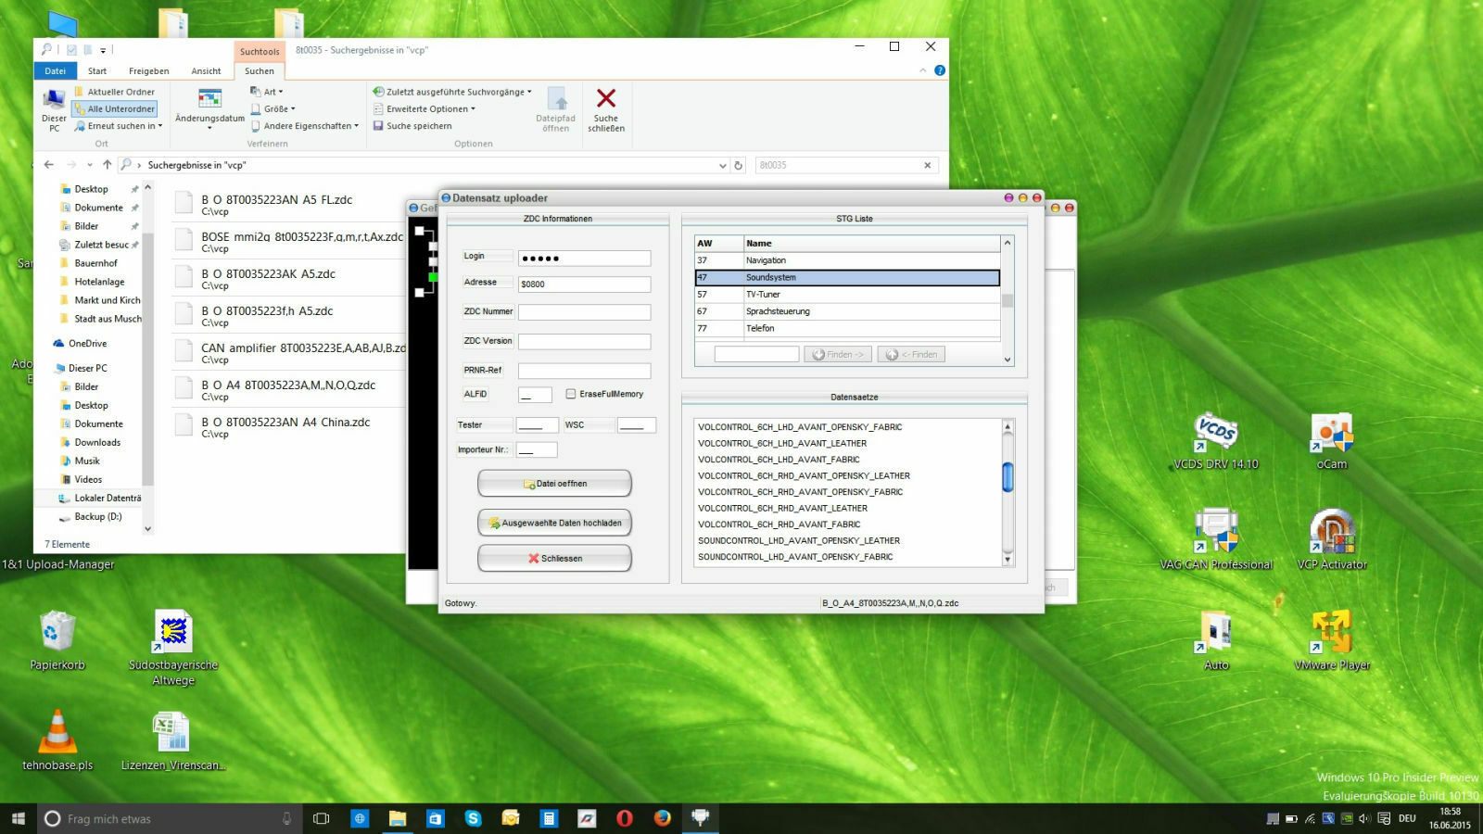Expand Erneut suchen in dropdown
Screen dimensions: 1483x834
[118, 126]
